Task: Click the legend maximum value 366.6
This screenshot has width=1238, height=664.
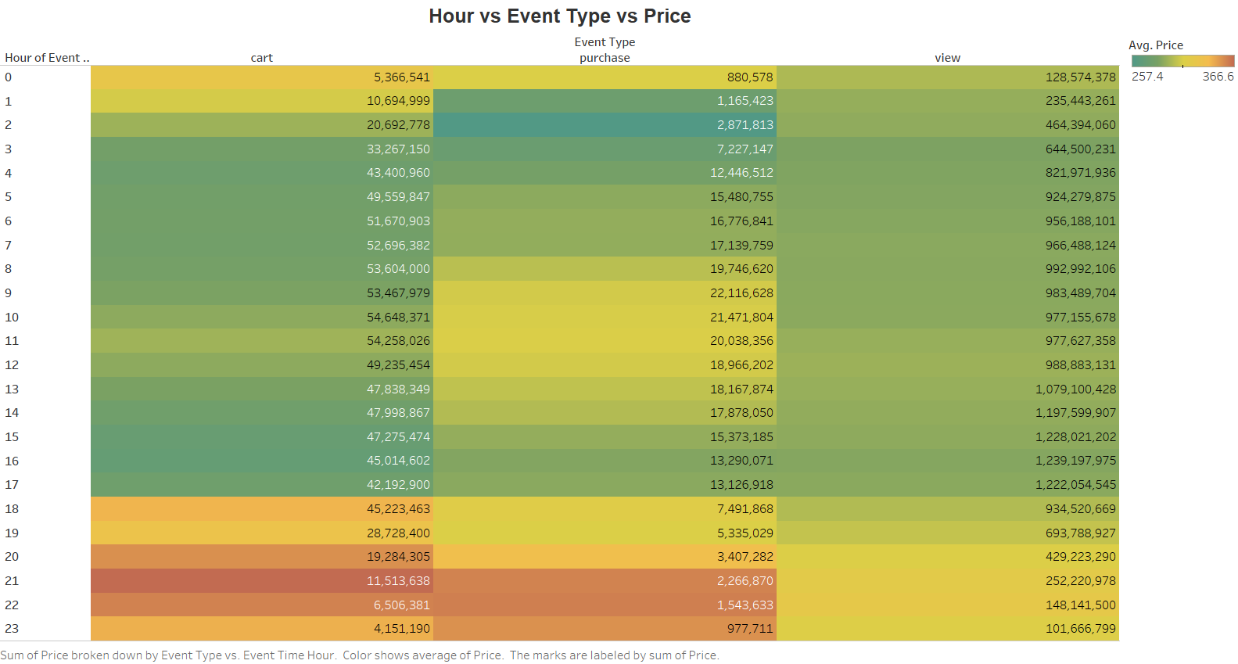Action: click(x=1218, y=77)
